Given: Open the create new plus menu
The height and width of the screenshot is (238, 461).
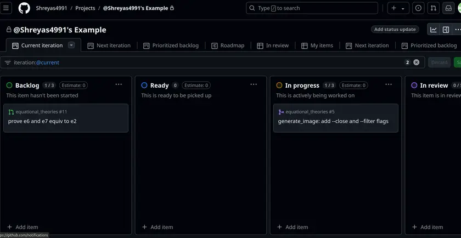Looking at the screenshot, I should pos(398,8).
